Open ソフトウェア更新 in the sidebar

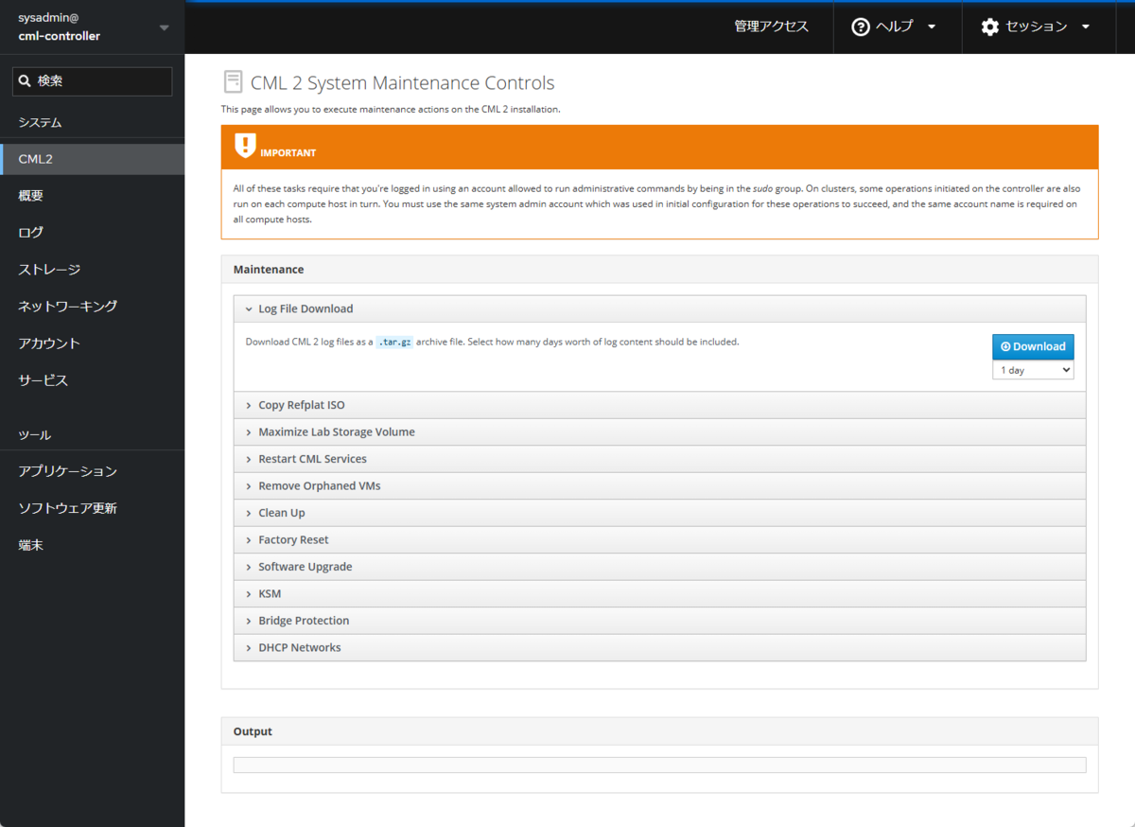tap(92, 508)
